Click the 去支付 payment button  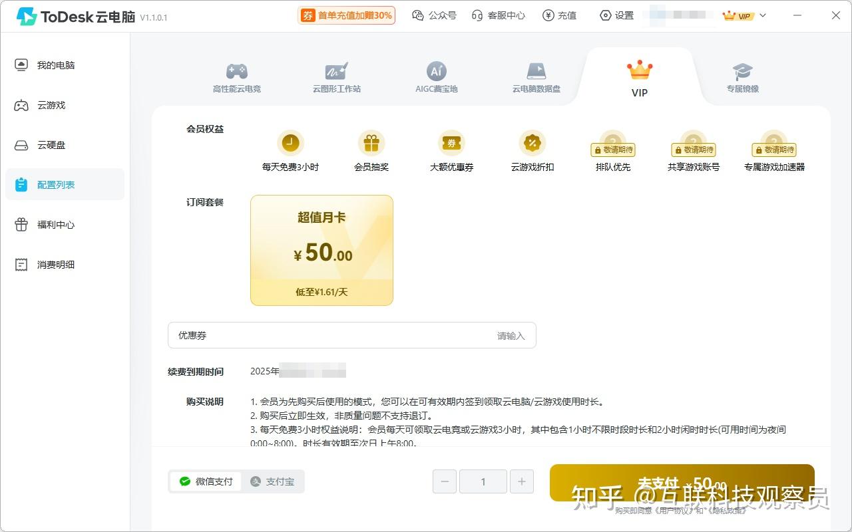tap(682, 486)
